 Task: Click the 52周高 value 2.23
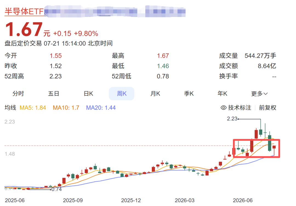pyautogui.click(x=56, y=76)
